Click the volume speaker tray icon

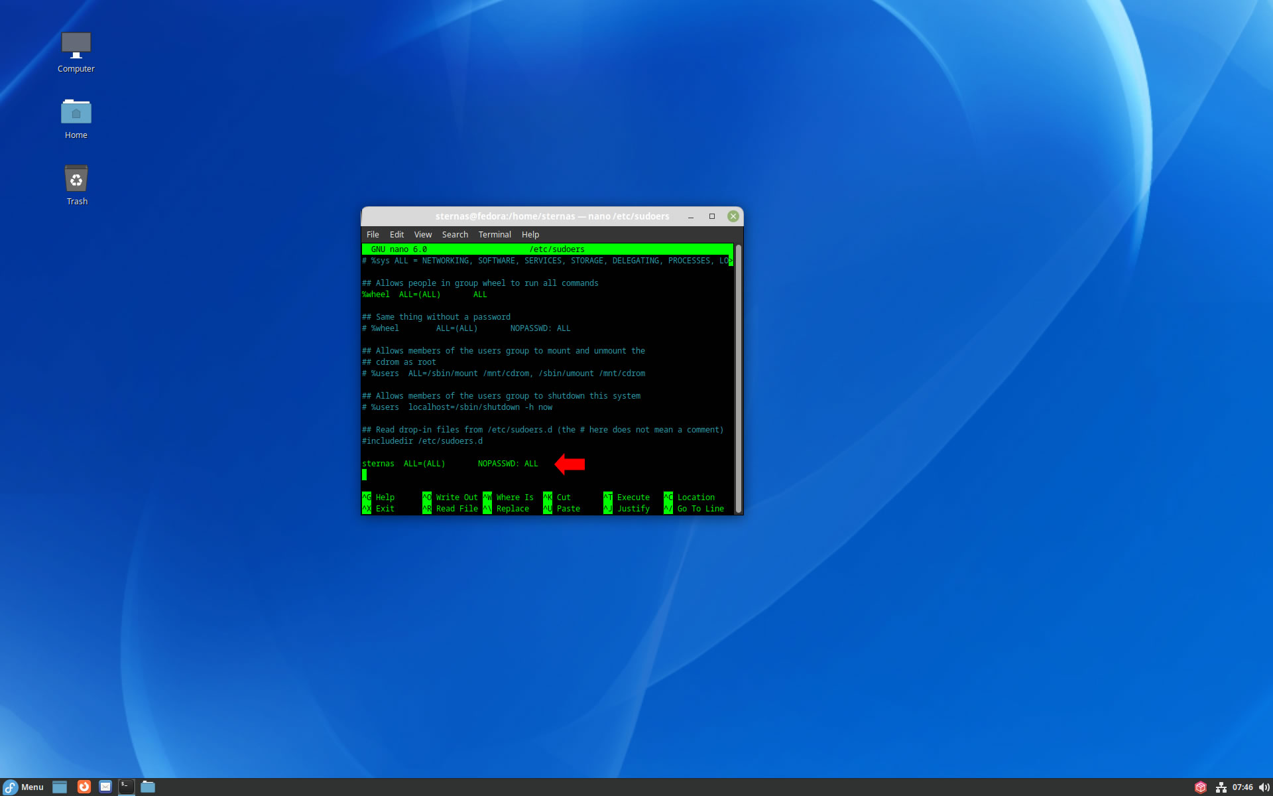coord(1264,787)
